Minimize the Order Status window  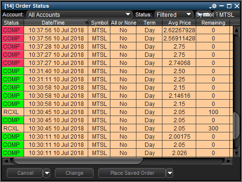[221, 6]
